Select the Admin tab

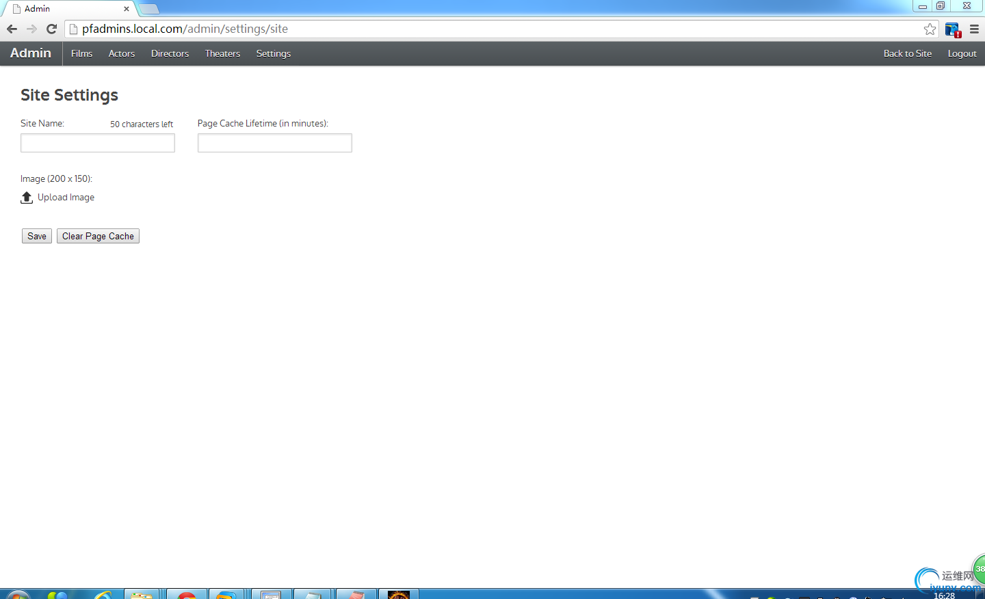(68, 9)
